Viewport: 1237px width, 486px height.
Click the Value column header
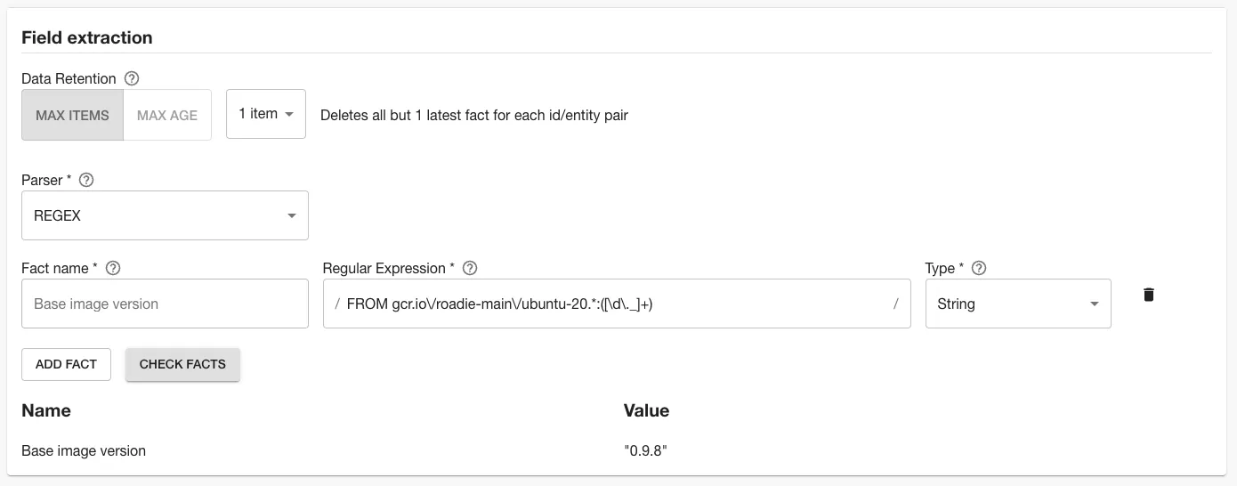coord(646,410)
